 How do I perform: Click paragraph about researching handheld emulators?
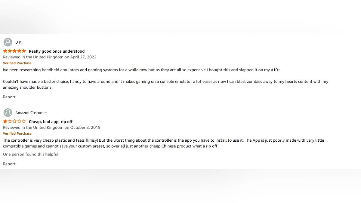141,70
